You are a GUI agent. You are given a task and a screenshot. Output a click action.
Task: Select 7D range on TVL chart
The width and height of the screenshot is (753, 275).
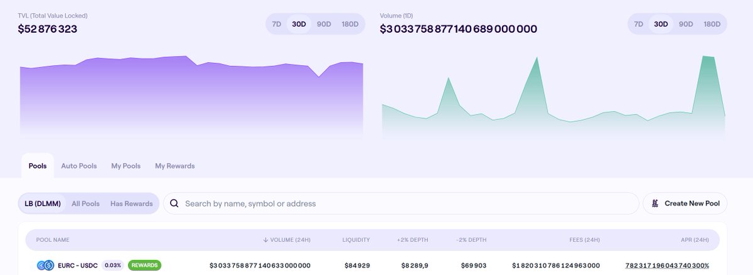click(x=276, y=24)
